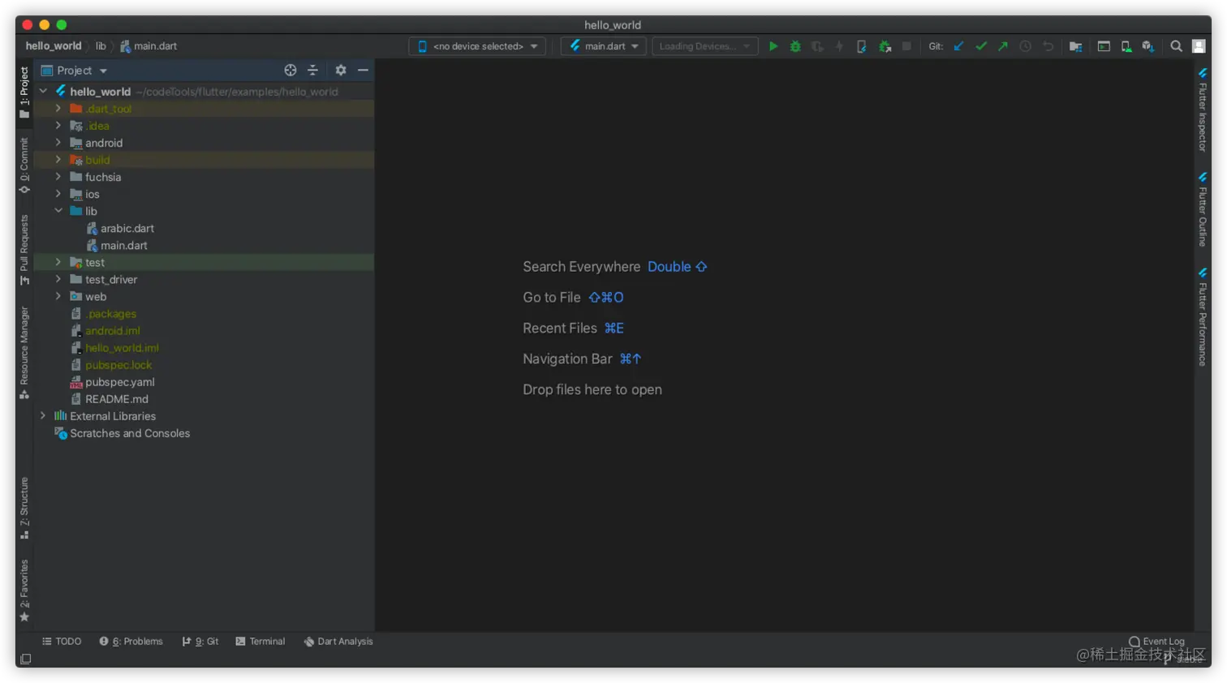Attach debugger to process icon

click(x=885, y=46)
